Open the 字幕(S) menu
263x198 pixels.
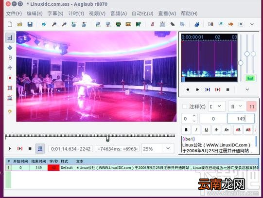(x=55, y=14)
